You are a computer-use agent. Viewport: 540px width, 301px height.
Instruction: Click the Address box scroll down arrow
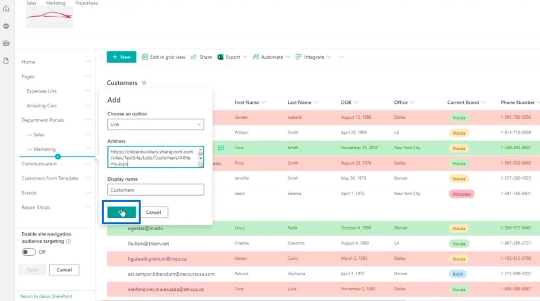coord(200,159)
